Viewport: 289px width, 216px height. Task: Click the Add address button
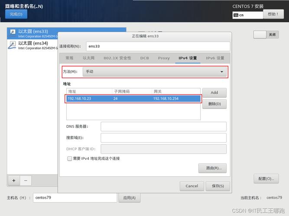point(214,92)
